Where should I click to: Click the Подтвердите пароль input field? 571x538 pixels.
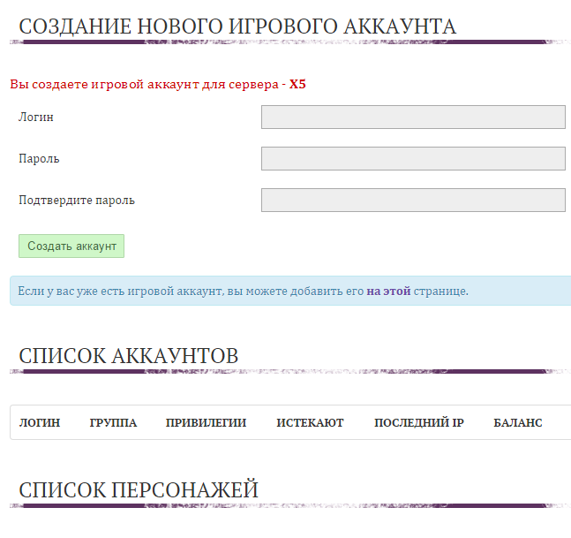click(413, 201)
